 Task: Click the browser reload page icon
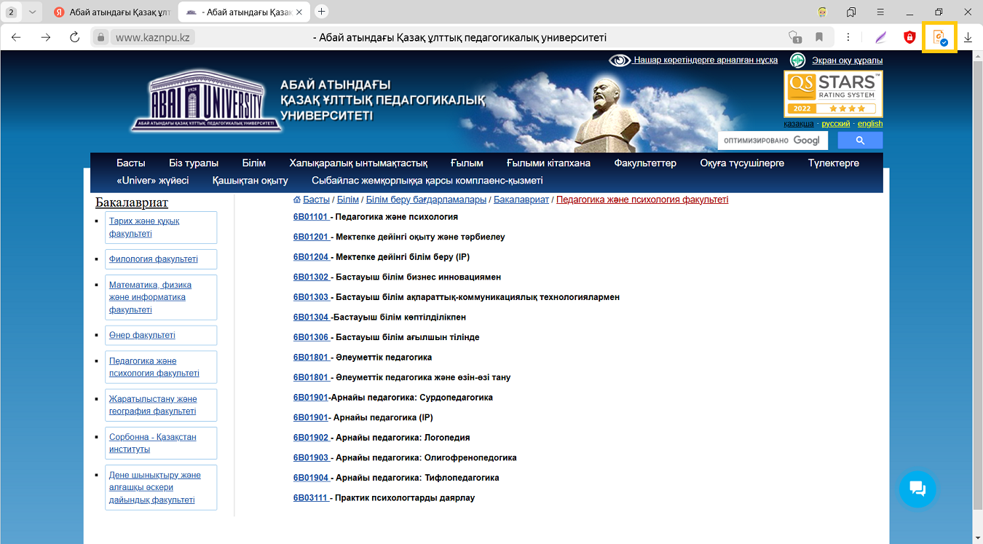tap(74, 37)
